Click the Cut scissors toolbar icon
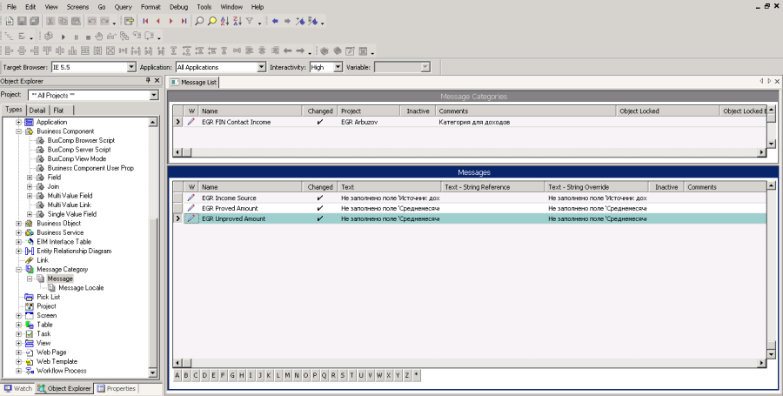Screen dimensions: 783x396 pyautogui.click(x=50, y=21)
